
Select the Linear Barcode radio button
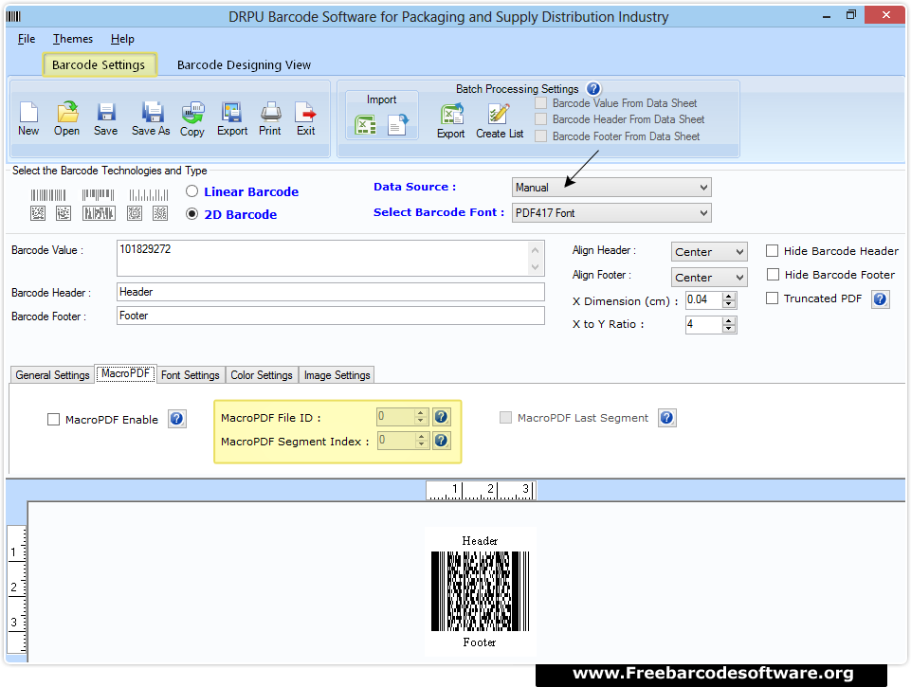pyautogui.click(x=191, y=191)
